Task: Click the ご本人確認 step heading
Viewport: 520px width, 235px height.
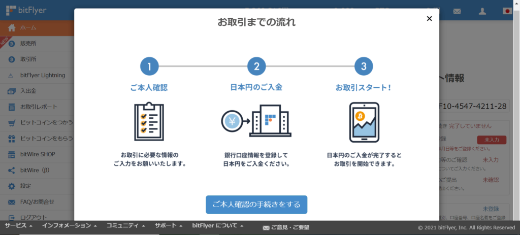Action: point(149,88)
